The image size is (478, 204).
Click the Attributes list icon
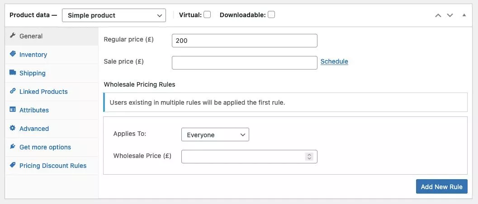tap(13, 110)
